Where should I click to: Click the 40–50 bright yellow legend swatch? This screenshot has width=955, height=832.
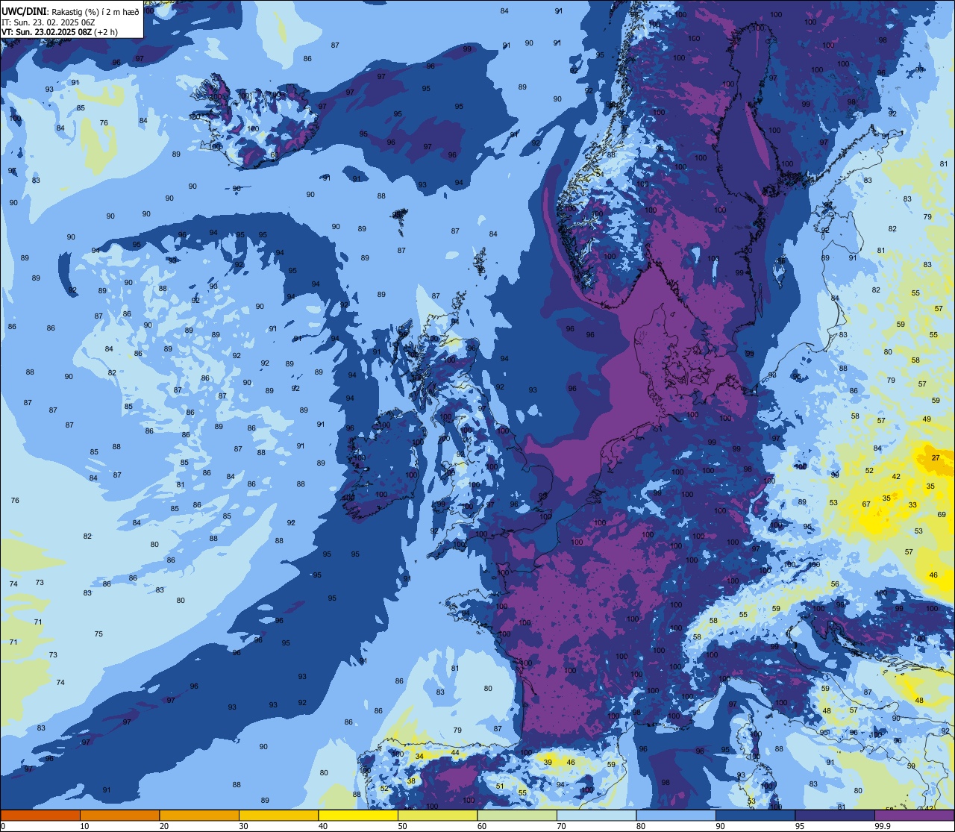[358, 815]
